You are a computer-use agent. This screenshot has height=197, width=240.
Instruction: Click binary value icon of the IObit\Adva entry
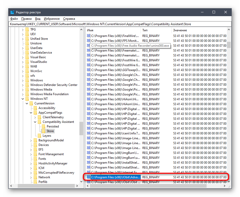(89, 177)
